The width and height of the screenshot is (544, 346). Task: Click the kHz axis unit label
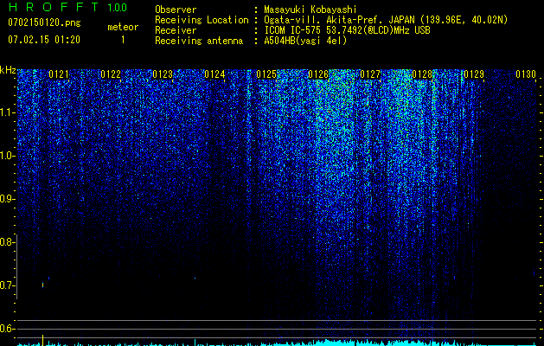(x=8, y=70)
